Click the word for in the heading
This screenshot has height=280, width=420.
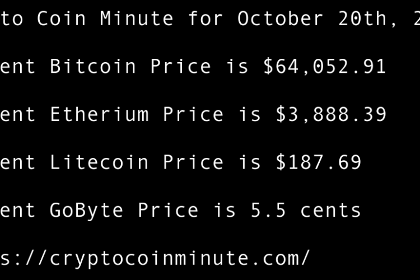(x=206, y=19)
